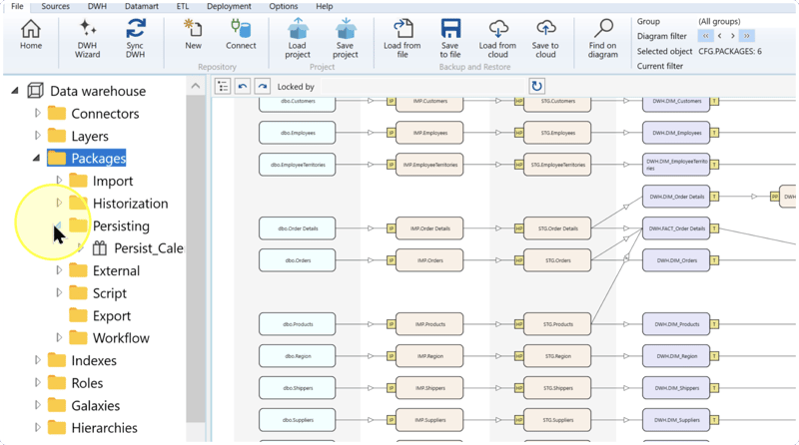Screen dimensions: 799x445
Task: Expand the Indexes folder
Action: click(x=37, y=360)
